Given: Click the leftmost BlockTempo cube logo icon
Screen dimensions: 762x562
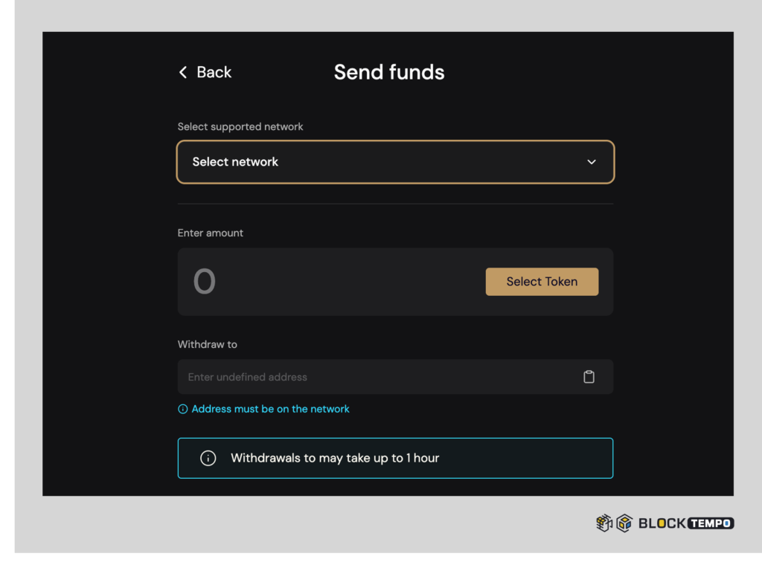Looking at the screenshot, I should pos(604,523).
